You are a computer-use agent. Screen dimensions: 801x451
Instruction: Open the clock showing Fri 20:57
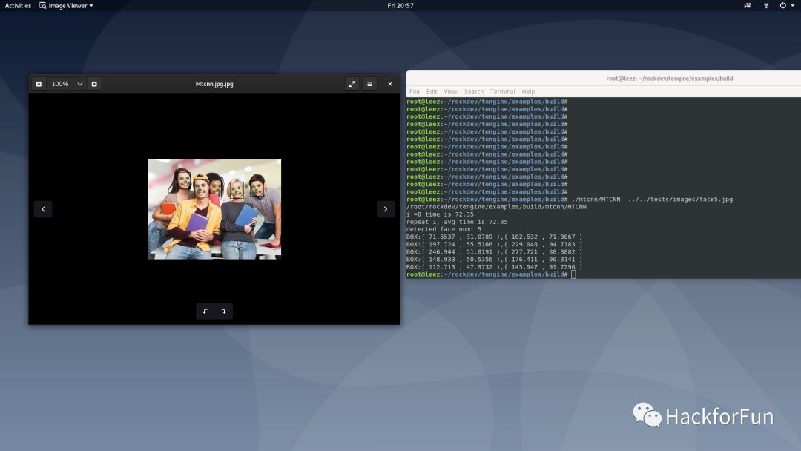400,6
